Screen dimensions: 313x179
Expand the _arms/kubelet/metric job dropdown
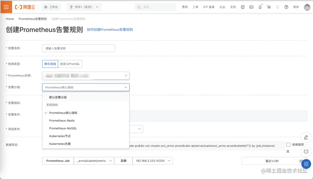(x=94, y=161)
